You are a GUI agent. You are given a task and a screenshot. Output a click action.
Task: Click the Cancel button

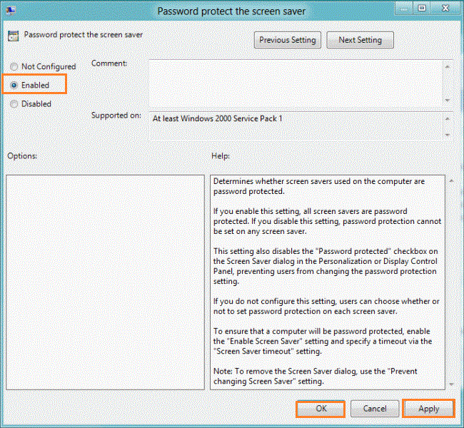pos(375,409)
